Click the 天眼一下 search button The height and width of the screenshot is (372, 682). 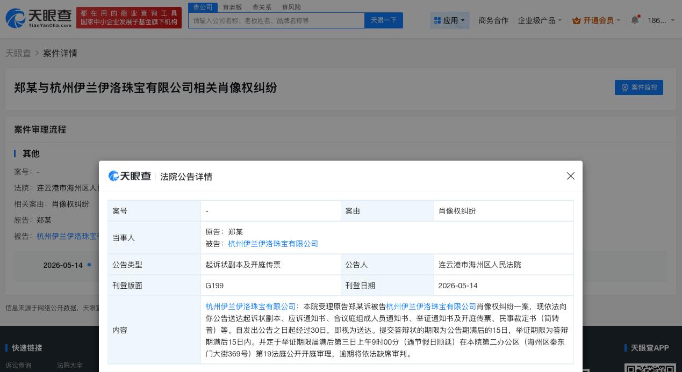384,20
